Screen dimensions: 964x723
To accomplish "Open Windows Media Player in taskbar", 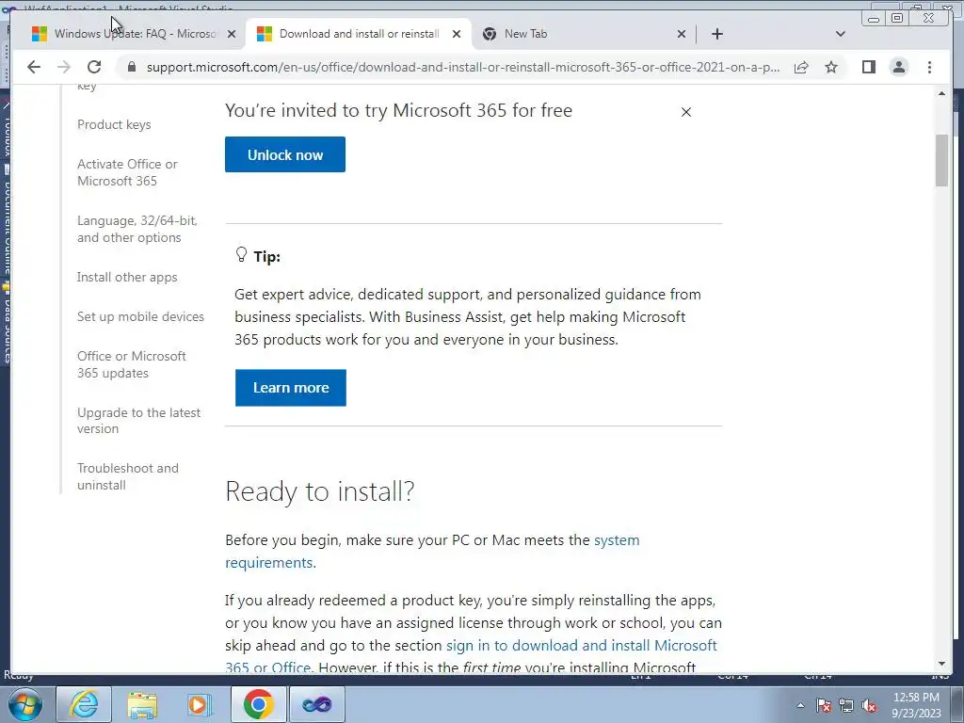I will point(200,704).
